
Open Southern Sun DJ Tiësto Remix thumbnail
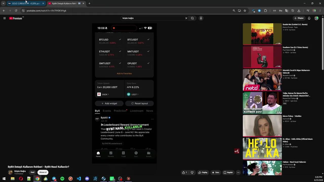262,57
